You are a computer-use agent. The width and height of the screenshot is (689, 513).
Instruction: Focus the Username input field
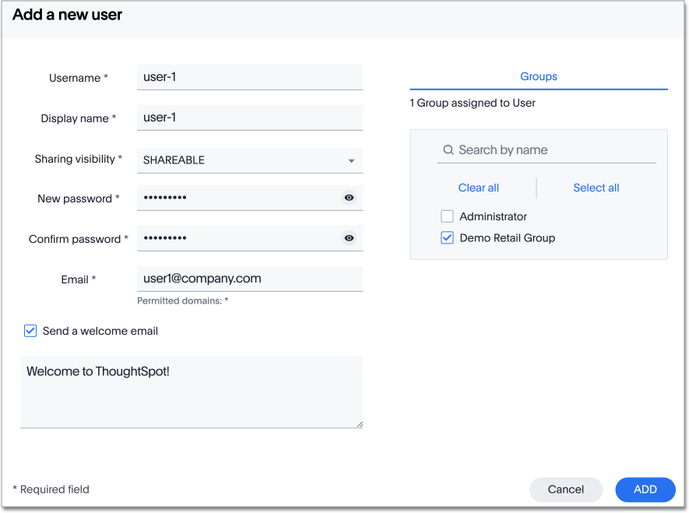[x=249, y=77]
